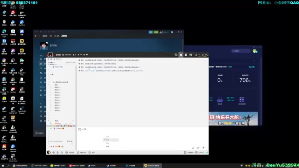Open the Steam ZMM profile tab
Viewport: 299px width, 168px height.
tap(64, 36)
